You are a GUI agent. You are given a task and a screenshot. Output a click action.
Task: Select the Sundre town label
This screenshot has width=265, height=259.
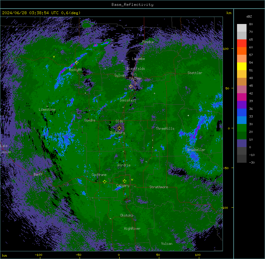[x=90, y=120]
